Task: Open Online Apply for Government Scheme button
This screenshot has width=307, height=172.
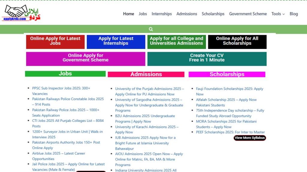Action: tap(85, 58)
